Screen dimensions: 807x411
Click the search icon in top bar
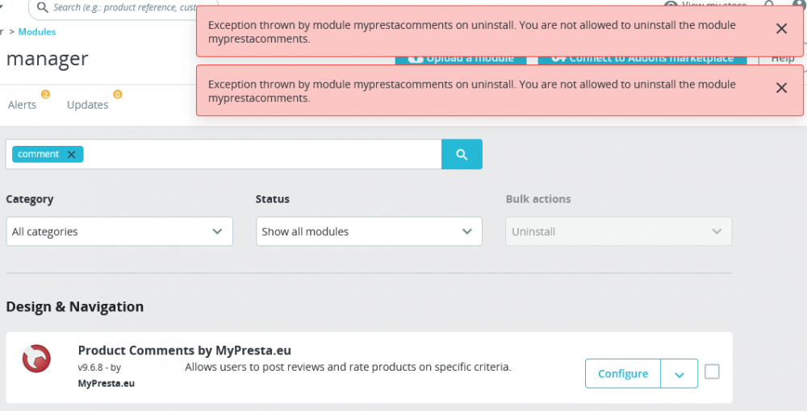click(x=41, y=7)
